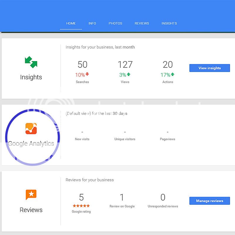This screenshot has height=235, width=235.
Task: Click the Google rating number 5
Action: tap(81, 197)
